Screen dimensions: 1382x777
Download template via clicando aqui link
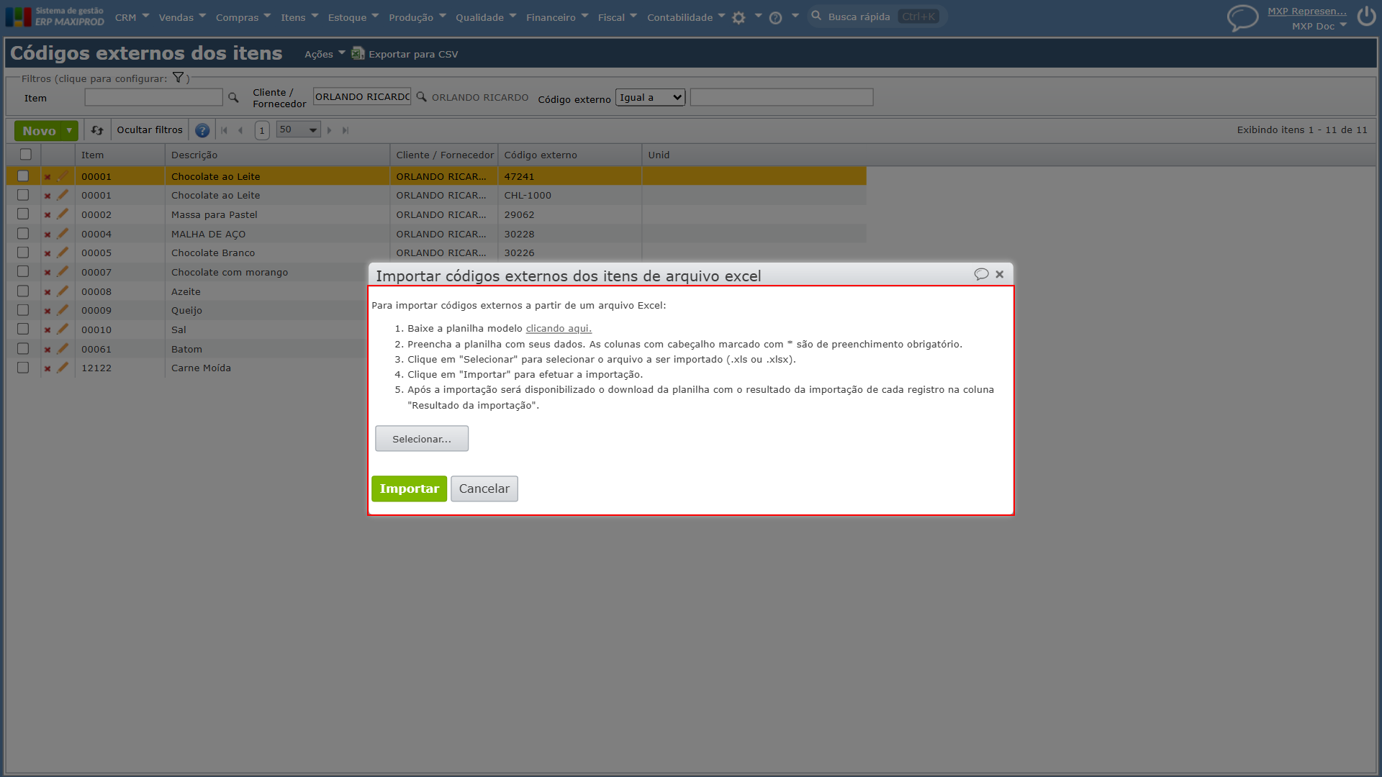point(559,328)
